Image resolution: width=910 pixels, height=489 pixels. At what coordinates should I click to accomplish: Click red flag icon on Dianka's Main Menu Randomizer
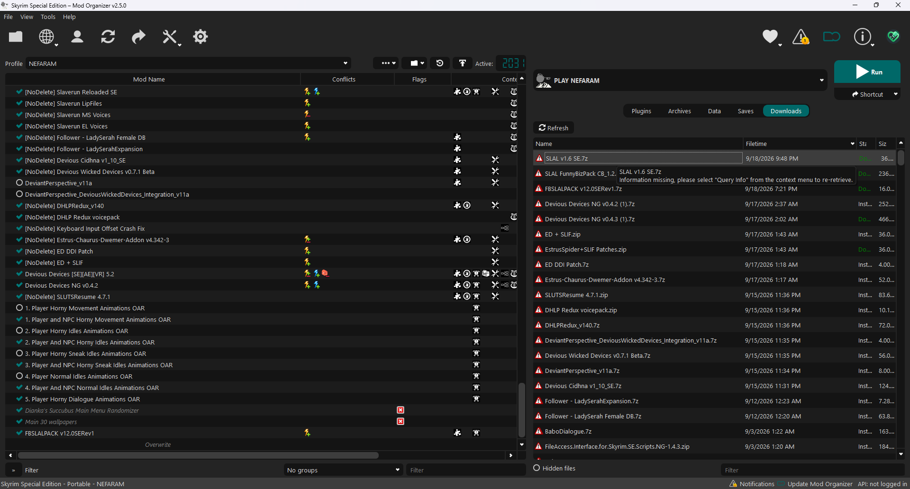coord(400,410)
